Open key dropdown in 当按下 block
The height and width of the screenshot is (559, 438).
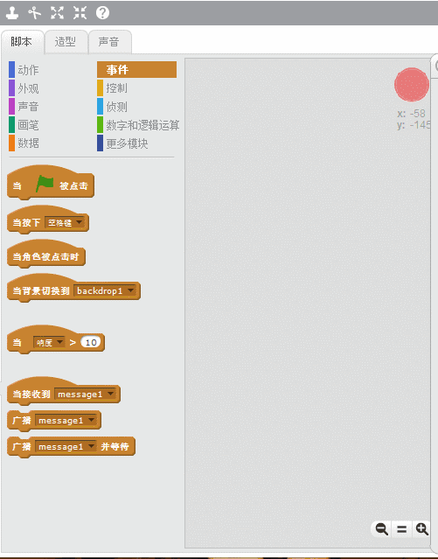[64, 223]
